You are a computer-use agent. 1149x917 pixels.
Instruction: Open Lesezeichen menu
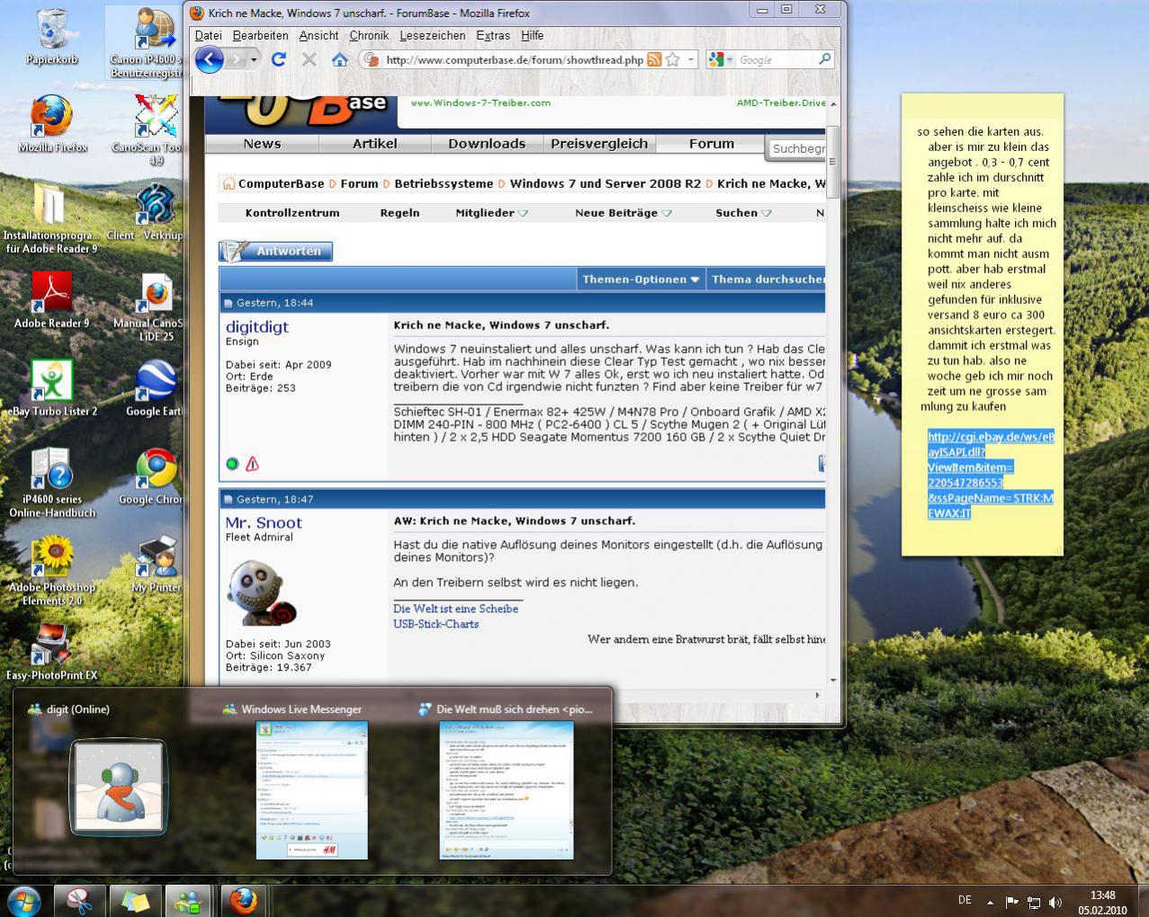[433, 36]
